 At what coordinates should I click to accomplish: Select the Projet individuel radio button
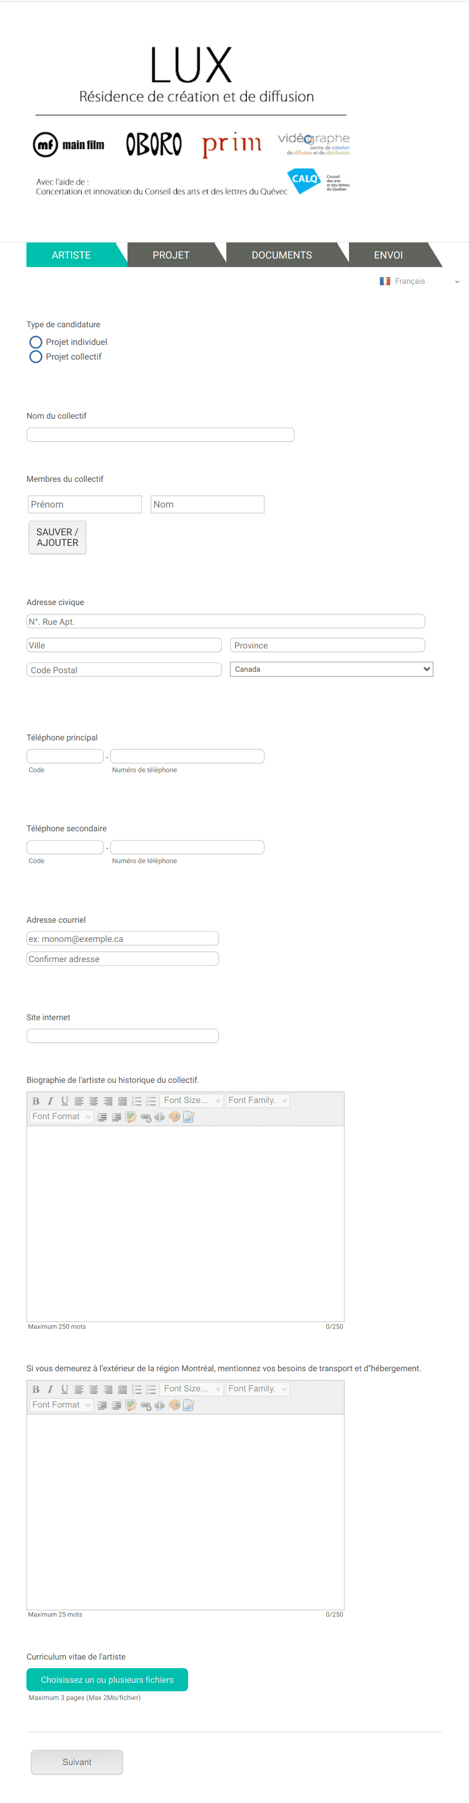coord(36,342)
